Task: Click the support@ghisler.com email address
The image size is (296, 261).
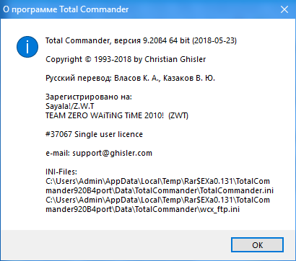Action: tap(113, 153)
